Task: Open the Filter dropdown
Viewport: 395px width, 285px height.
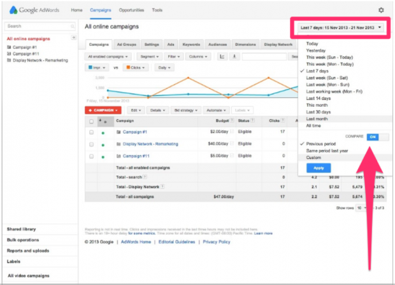Action: (173, 57)
